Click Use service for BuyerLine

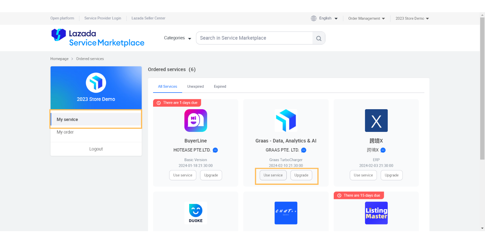coord(183,175)
